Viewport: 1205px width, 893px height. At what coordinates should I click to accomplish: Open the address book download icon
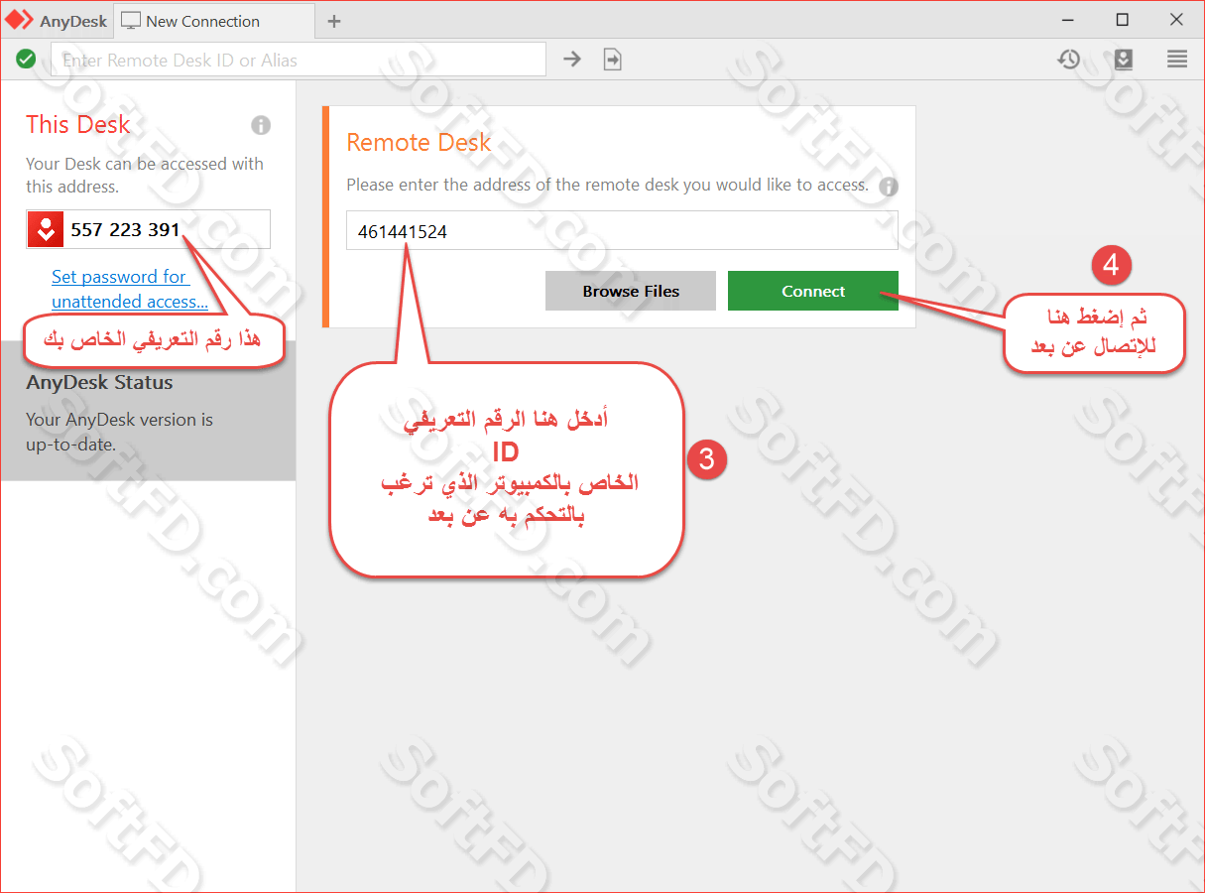tap(1123, 60)
